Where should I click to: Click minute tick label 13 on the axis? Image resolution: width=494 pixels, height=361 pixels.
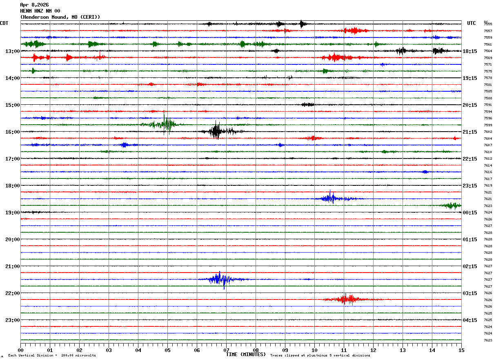click(403, 350)
